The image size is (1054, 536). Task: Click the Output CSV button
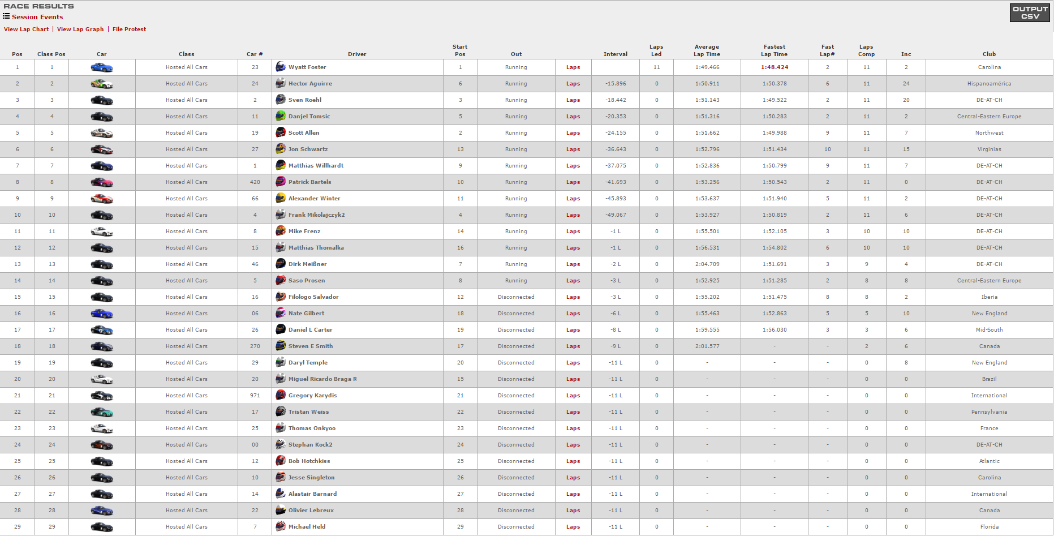click(1030, 12)
